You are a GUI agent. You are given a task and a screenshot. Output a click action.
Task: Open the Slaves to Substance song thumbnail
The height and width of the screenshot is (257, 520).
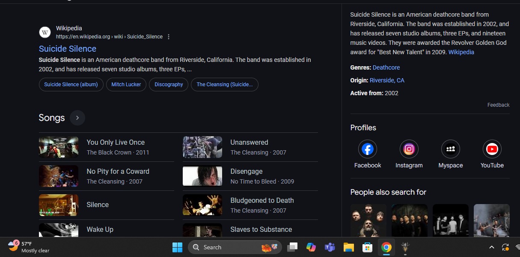[x=202, y=230]
